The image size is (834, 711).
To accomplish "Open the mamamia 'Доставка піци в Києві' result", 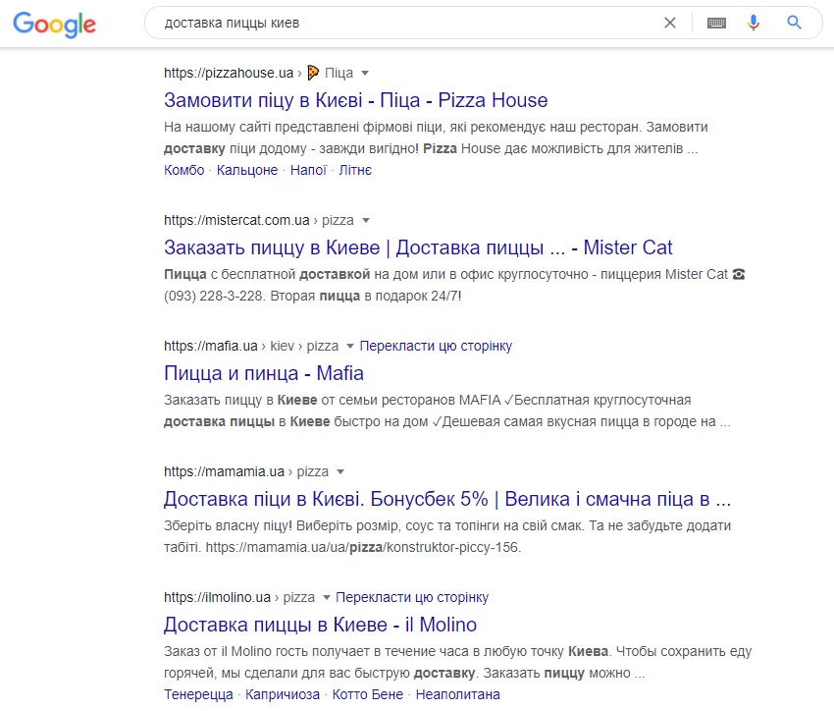I will pyautogui.click(x=446, y=498).
